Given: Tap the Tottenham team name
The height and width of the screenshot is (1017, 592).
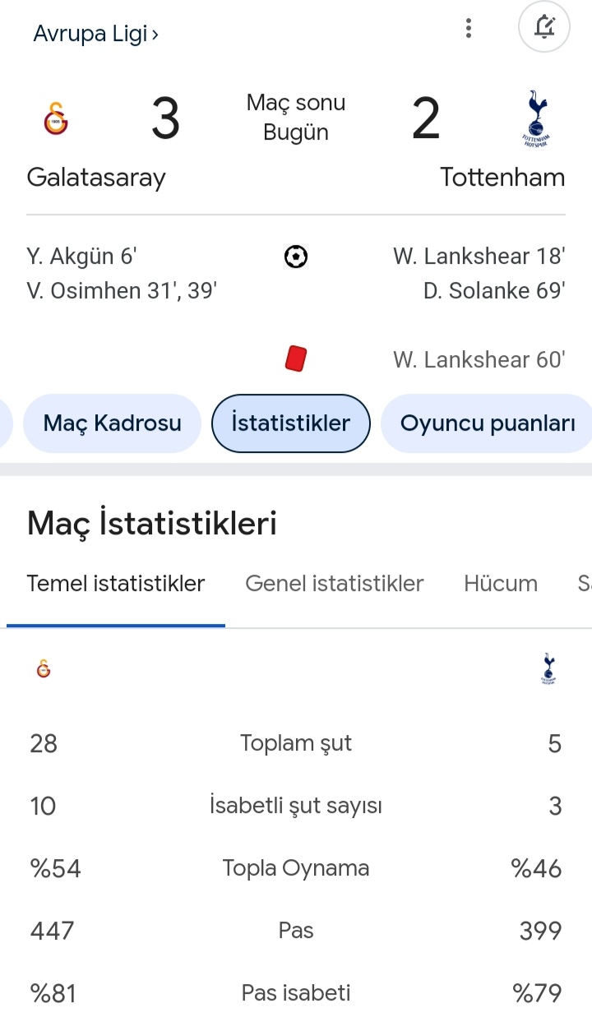Looking at the screenshot, I should pyautogui.click(x=502, y=178).
